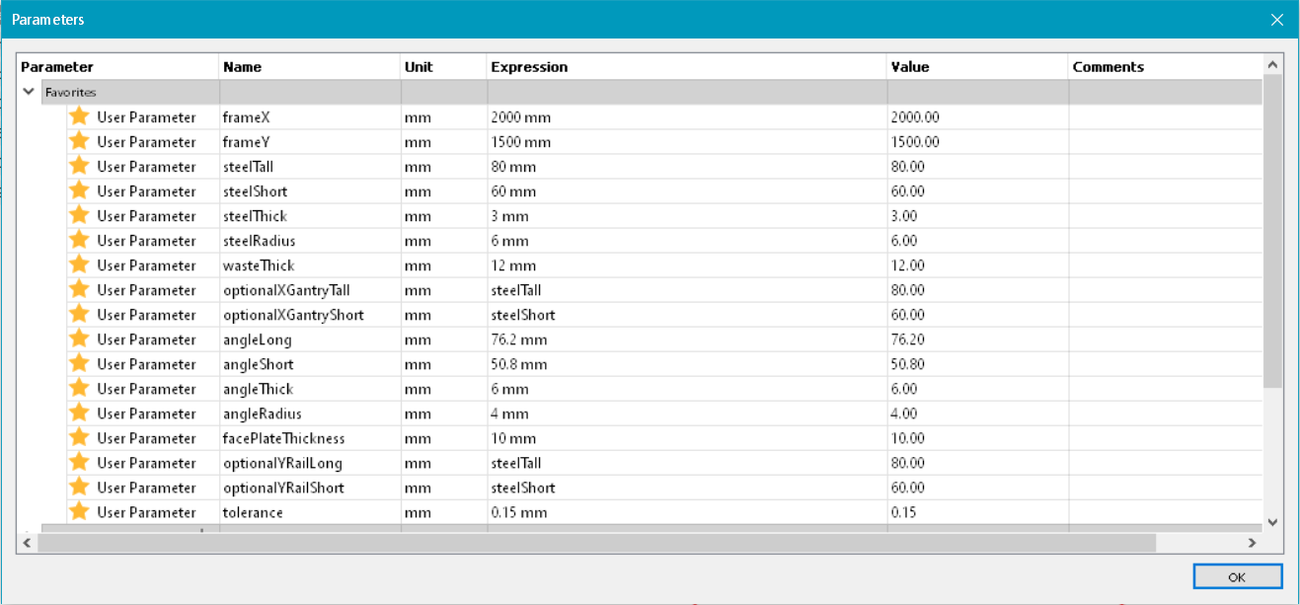The width and height of the screenshot is (1300, 605).
Task: Click the vertical scrollbar thumb
Action: click(x=1272, y=229)
